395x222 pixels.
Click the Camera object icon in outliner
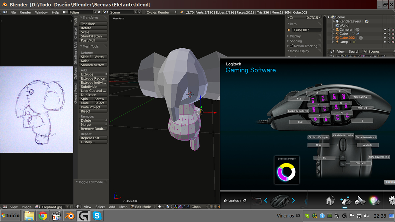pos(337,30)
